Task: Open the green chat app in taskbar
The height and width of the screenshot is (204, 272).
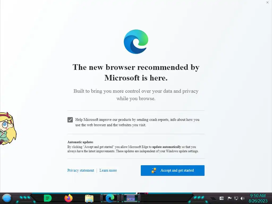Action: click(x=48, y=198)
